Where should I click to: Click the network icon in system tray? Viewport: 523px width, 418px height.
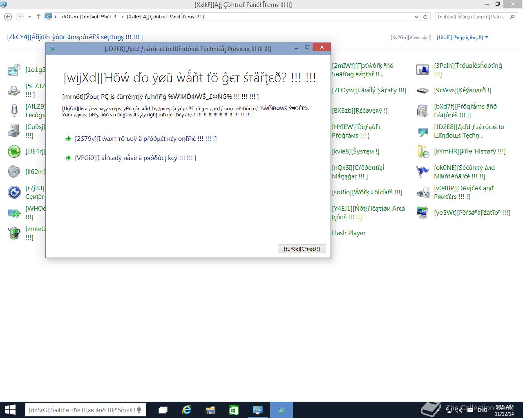(x=449, y=410)
